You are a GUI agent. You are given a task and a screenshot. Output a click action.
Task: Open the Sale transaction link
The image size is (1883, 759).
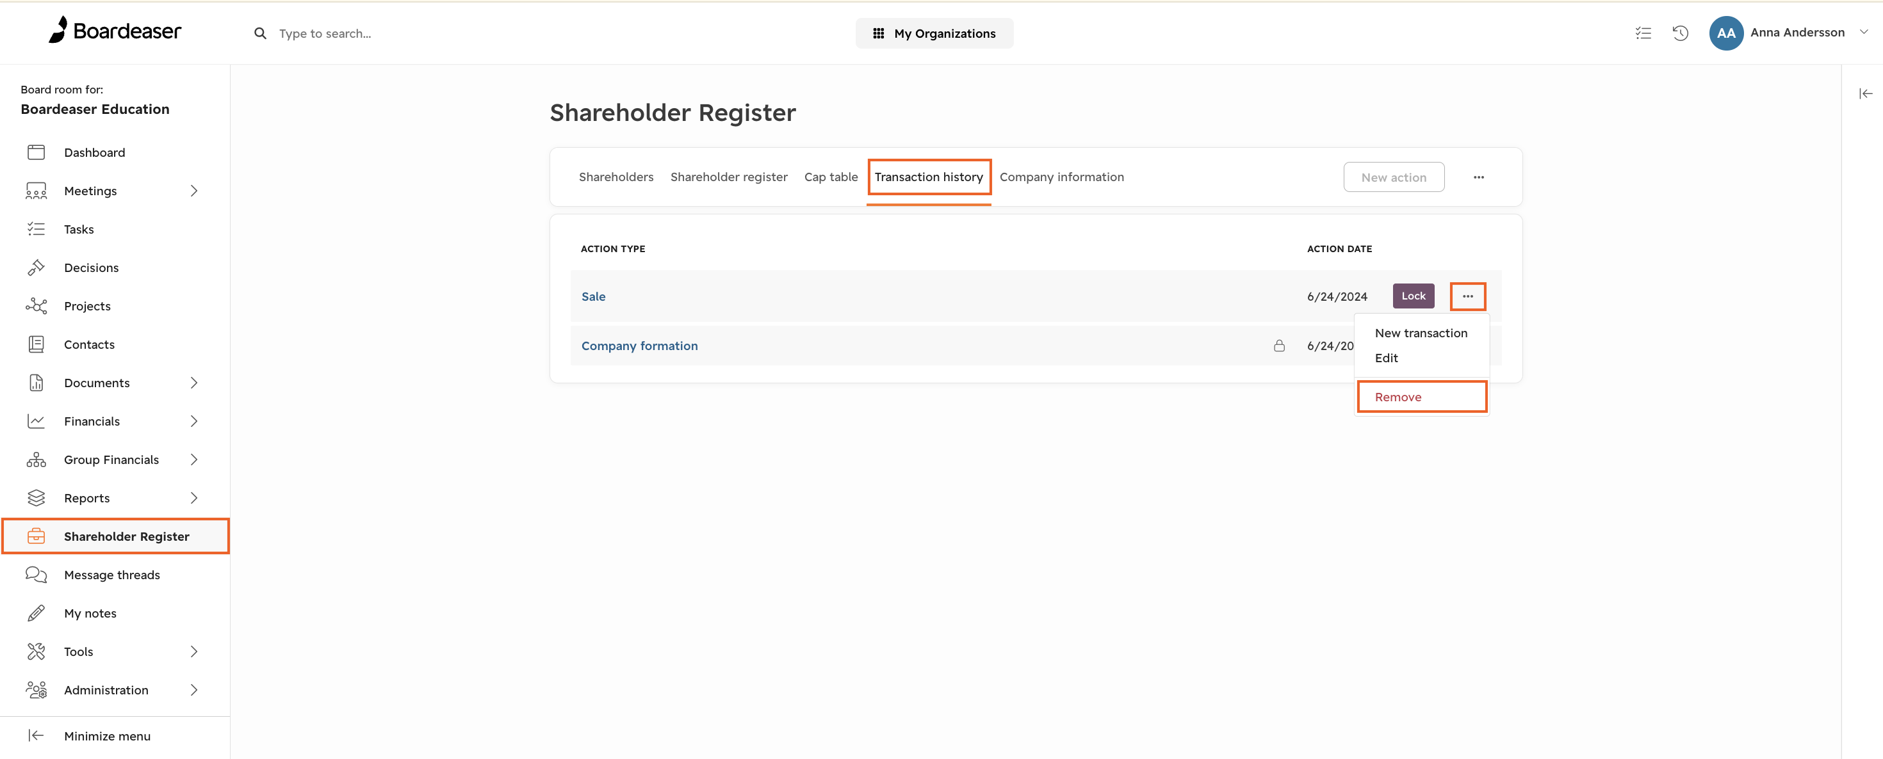click(593, 296)
